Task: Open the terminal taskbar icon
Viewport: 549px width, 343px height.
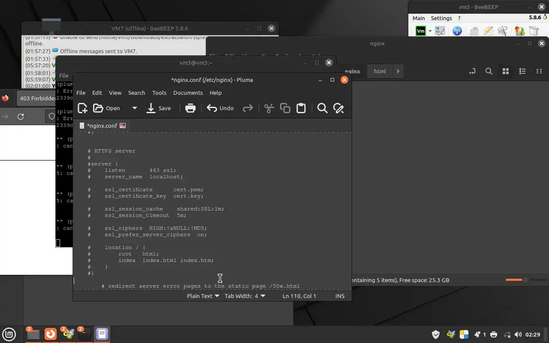Action: (85, 334)
